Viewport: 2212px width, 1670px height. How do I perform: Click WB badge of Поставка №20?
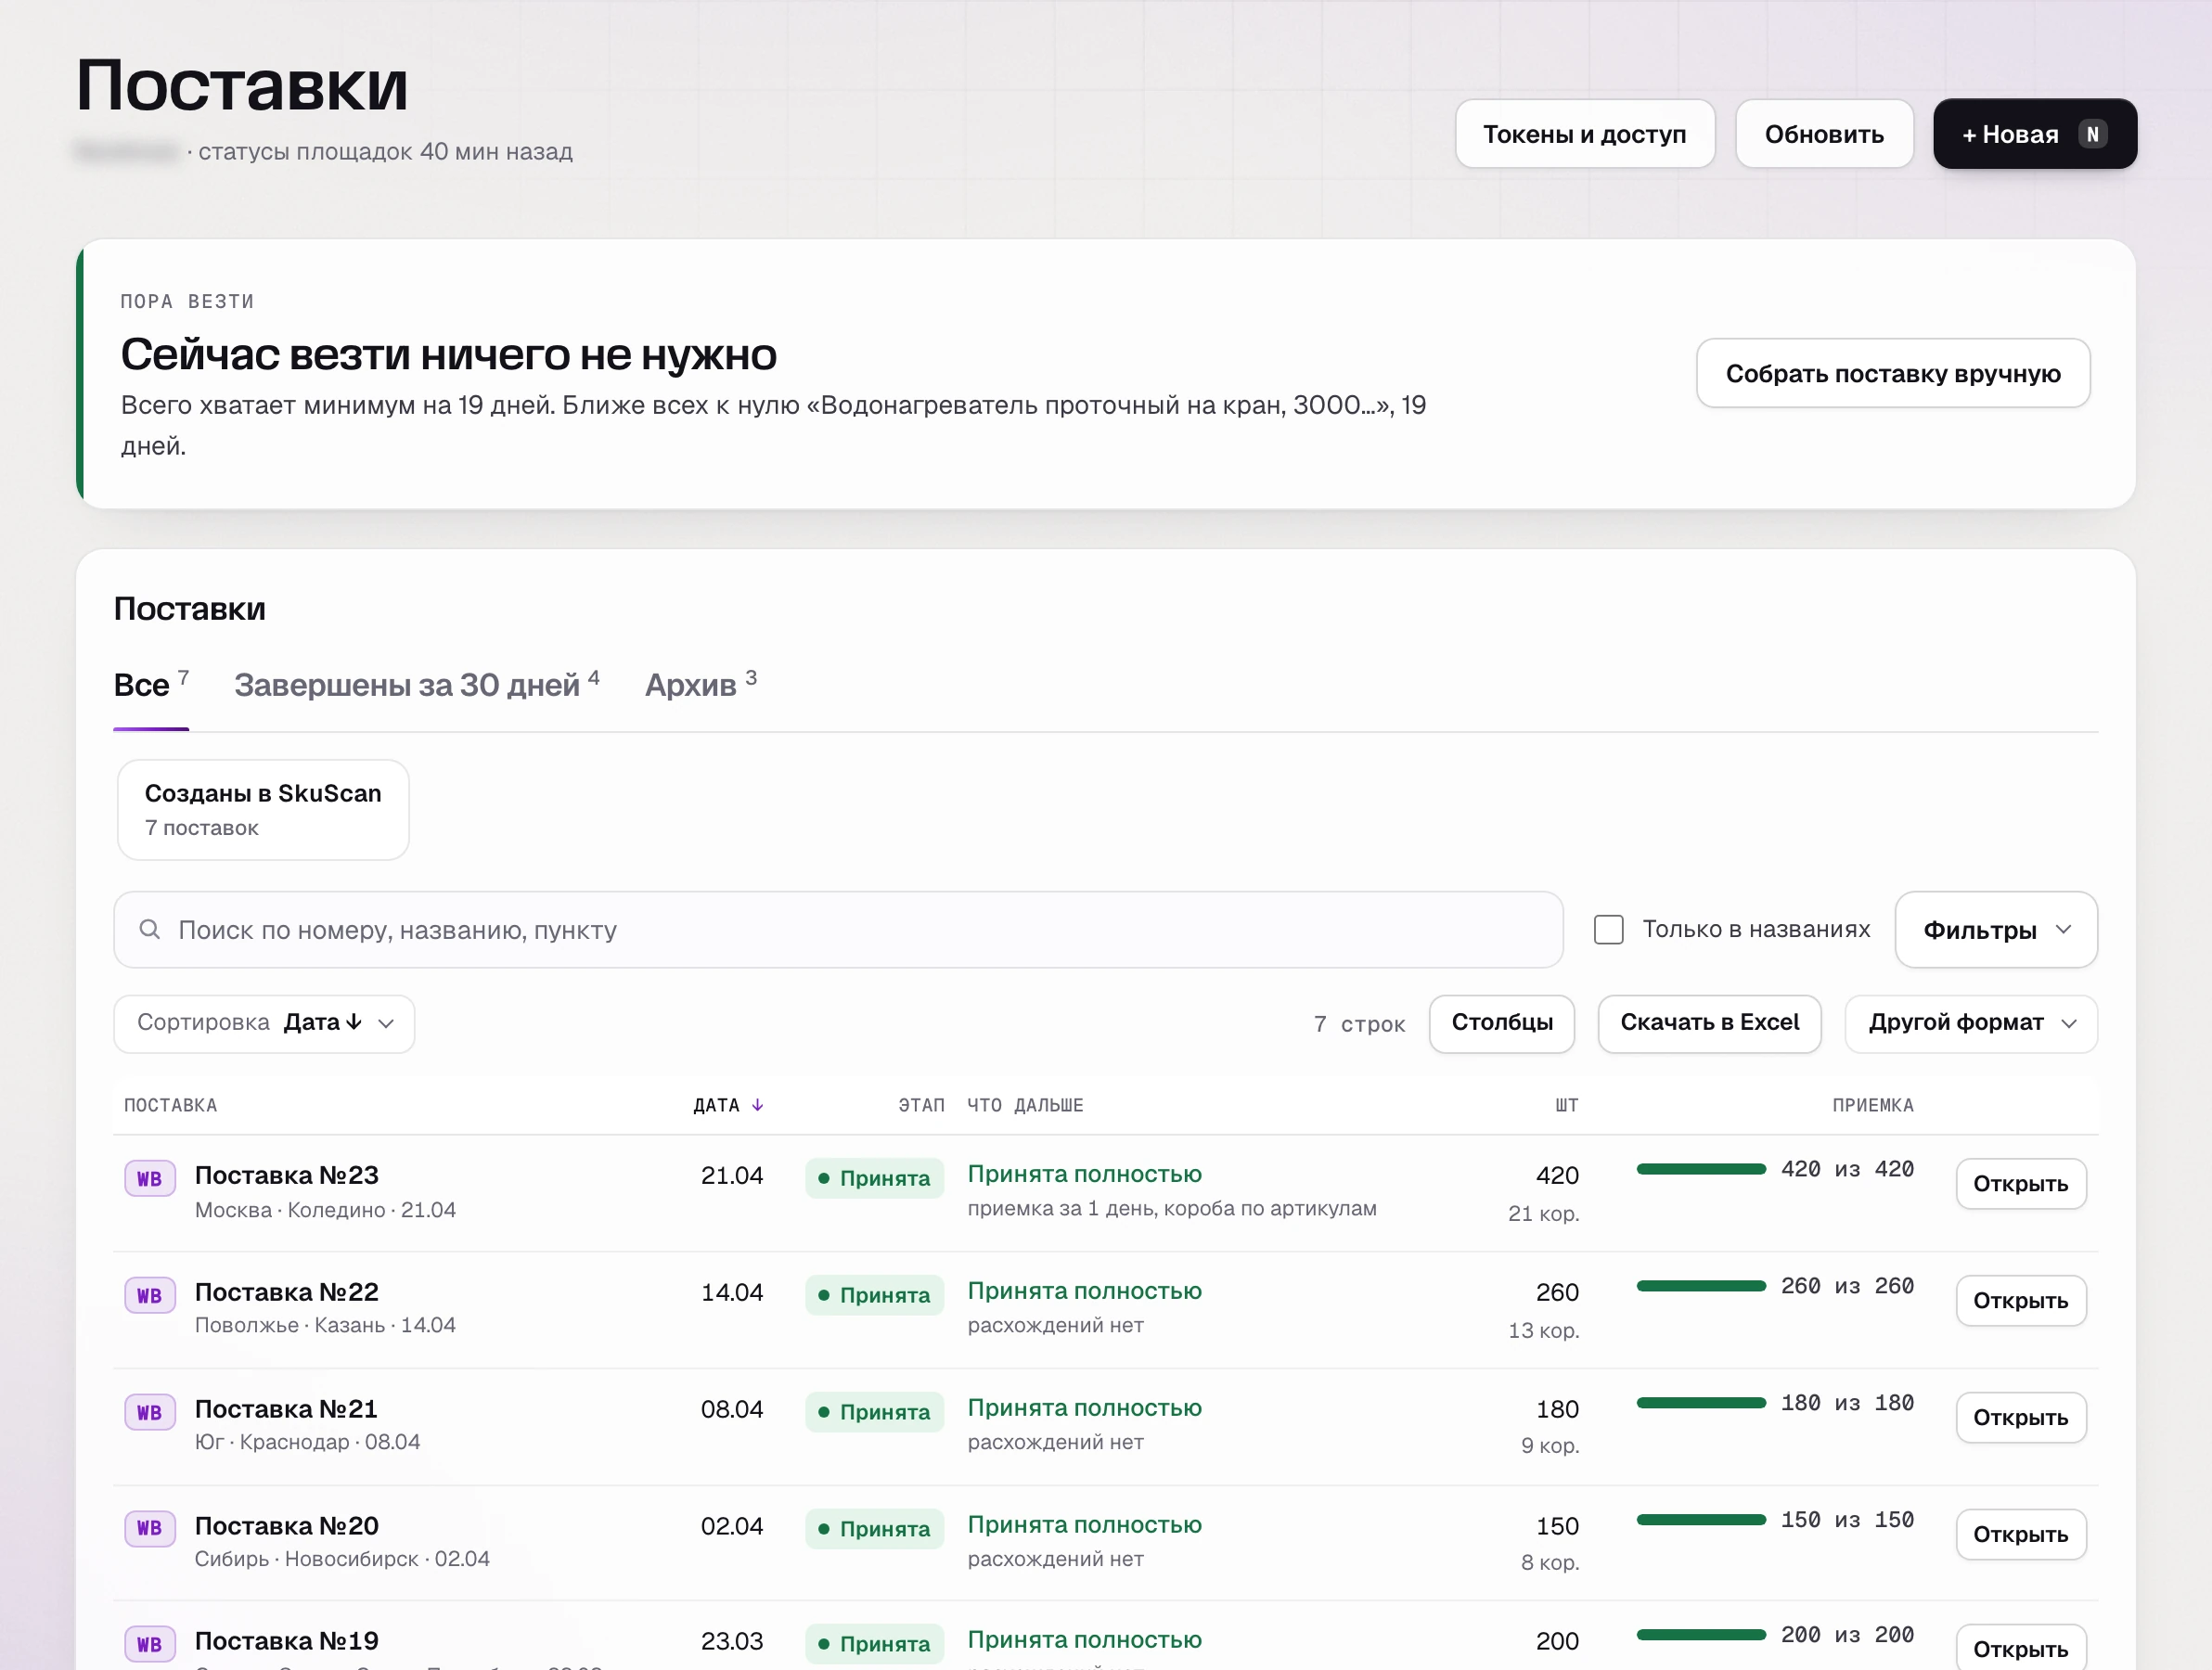(150, 1528)
